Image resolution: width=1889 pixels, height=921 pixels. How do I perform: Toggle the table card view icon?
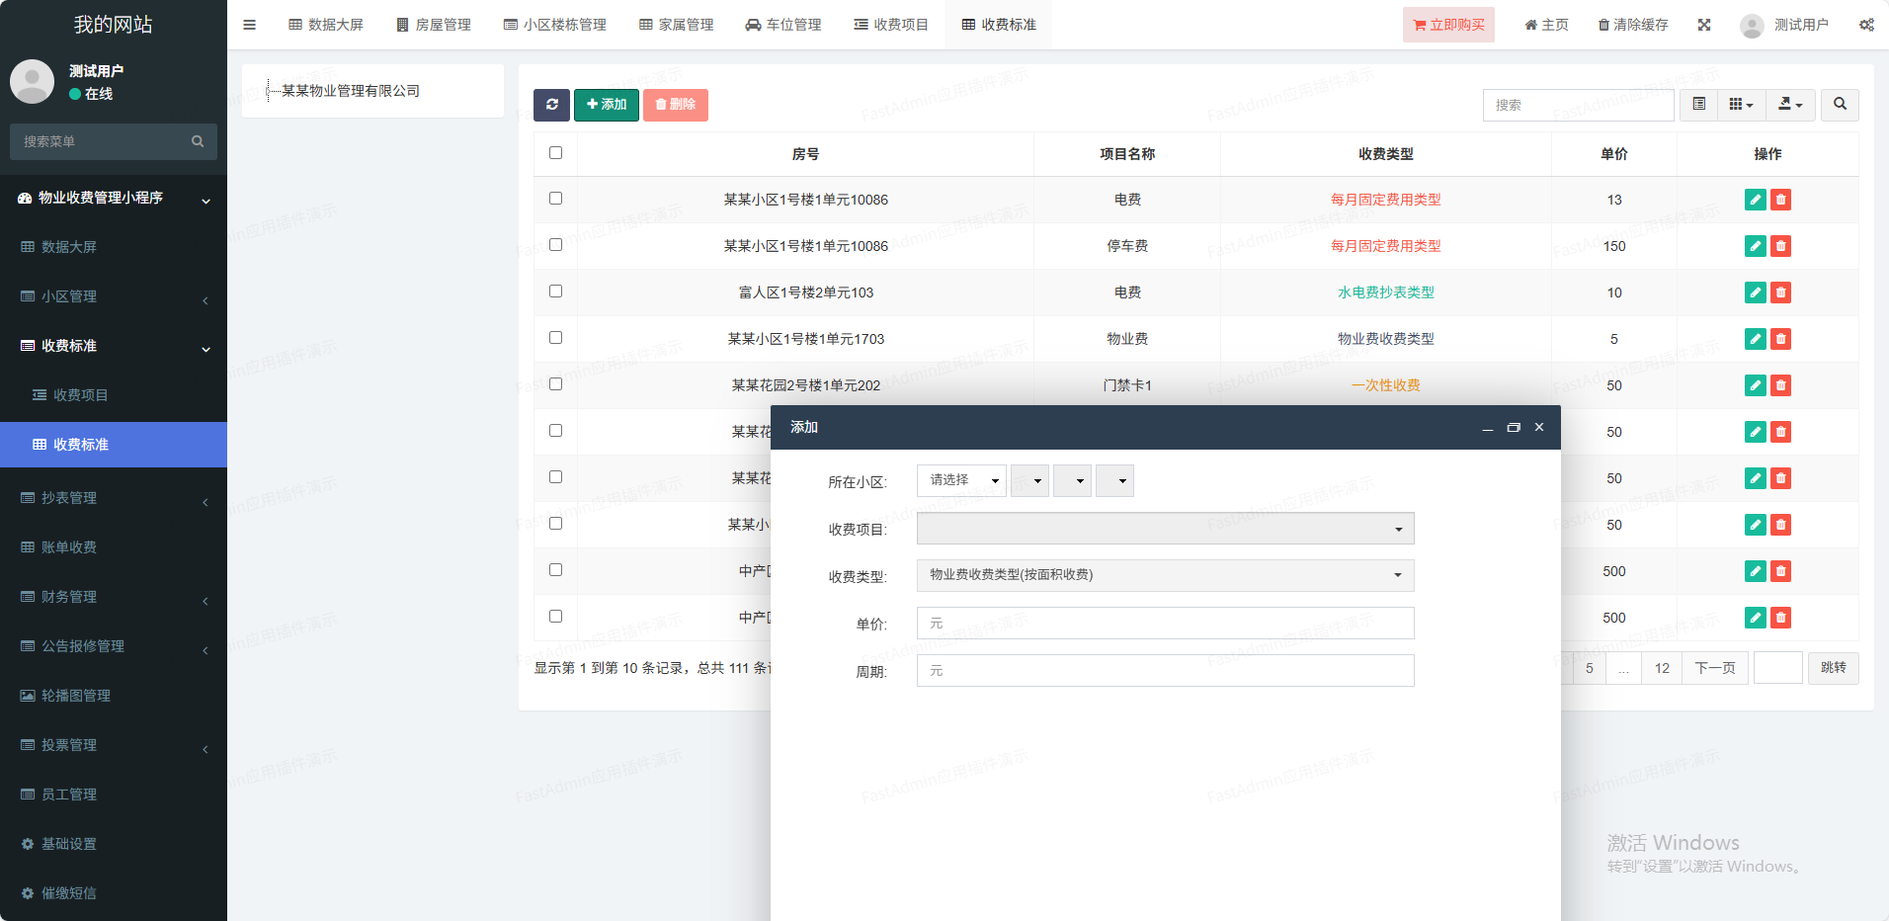coord(1698,105)
